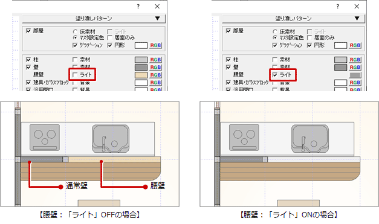
Task: Click 部屋 row RGB button in ライトOFF dialog
Action: (155, 45)
